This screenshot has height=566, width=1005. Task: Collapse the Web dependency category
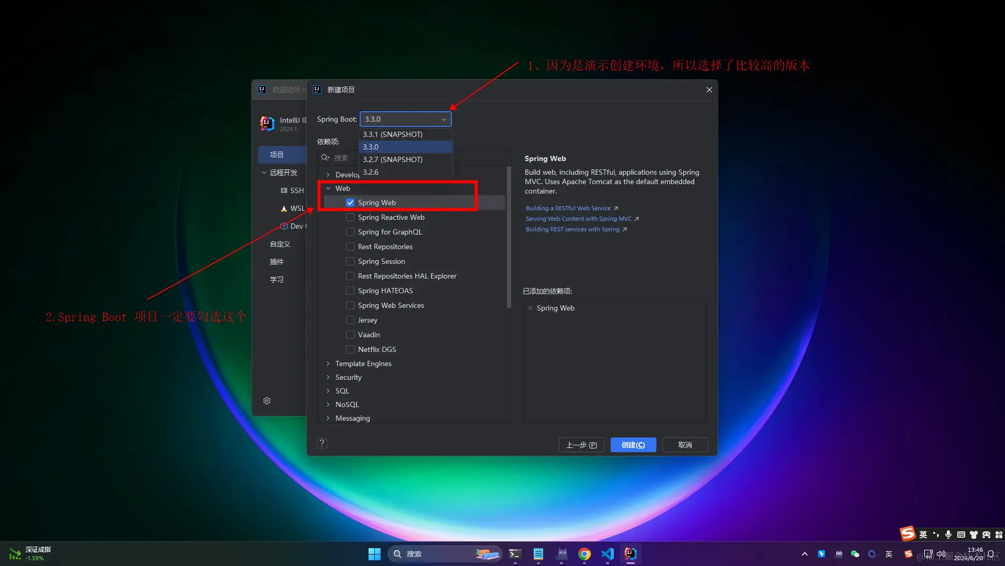point(328,188)
